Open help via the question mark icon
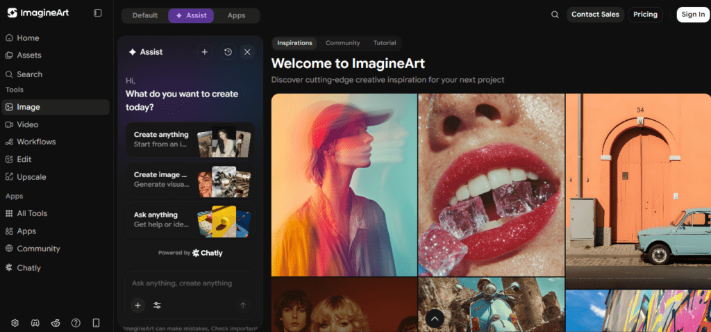 pyautogui.click(x=76, y=323)
